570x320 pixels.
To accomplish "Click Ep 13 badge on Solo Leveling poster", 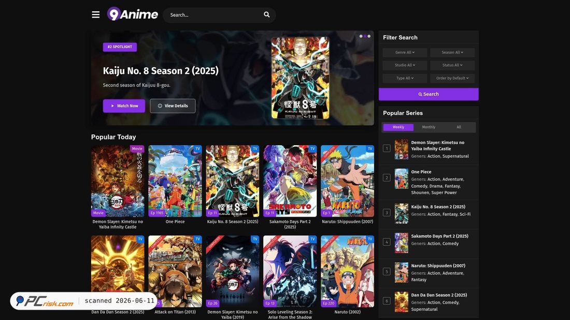I will point(270,303).
